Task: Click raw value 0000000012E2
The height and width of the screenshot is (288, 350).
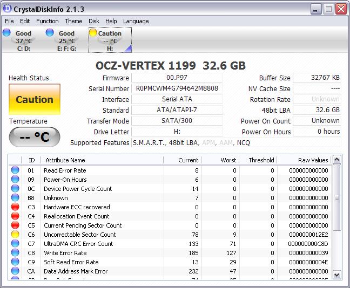Action: tap(308, 235)
